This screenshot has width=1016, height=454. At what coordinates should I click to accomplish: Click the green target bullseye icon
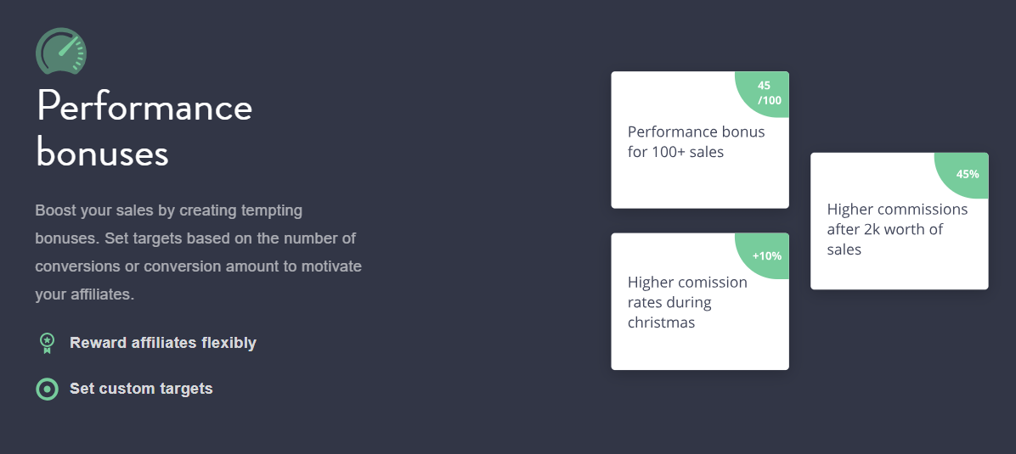click(x=47, y=390)
